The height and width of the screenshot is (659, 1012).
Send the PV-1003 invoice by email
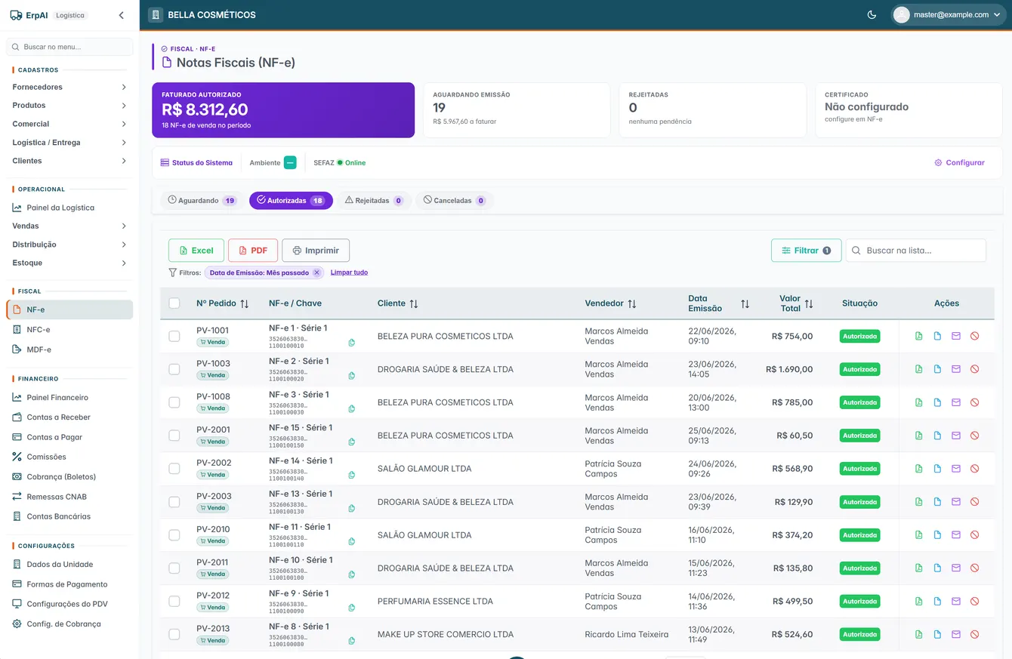[956, 369]
